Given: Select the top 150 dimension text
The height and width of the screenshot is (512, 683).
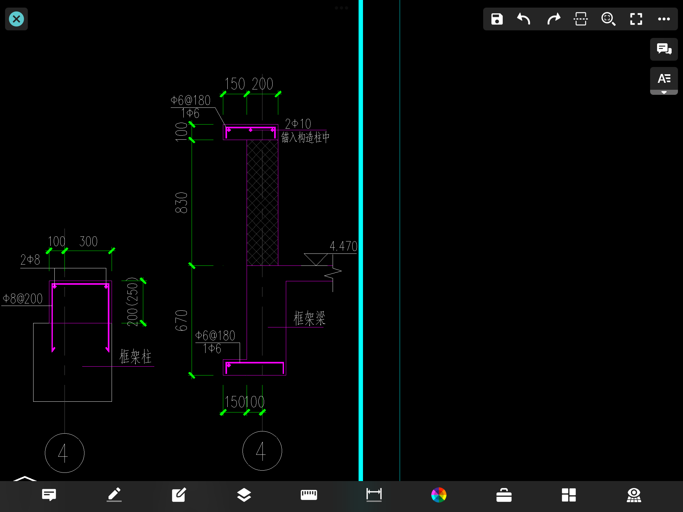Looking at the screenshot, I should point(235,84).
